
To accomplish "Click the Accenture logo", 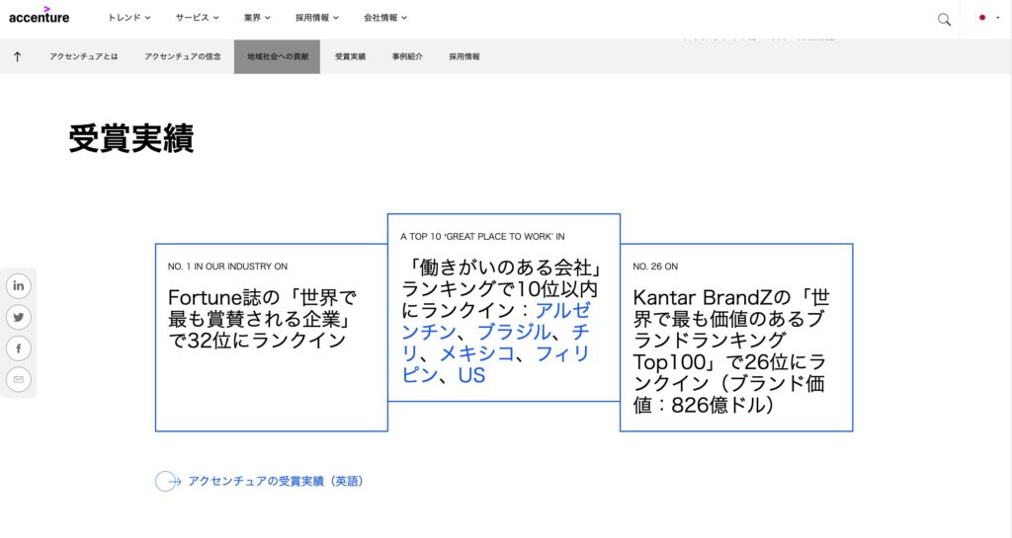I will 40,16.
